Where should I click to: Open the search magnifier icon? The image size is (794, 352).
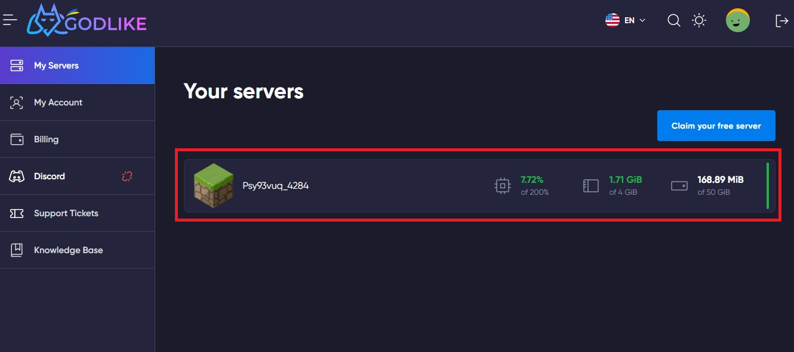(674, 21)
